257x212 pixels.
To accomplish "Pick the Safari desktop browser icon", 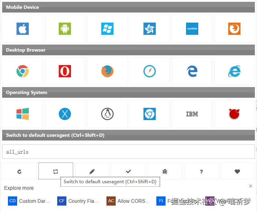I will [x=150, y=71].
